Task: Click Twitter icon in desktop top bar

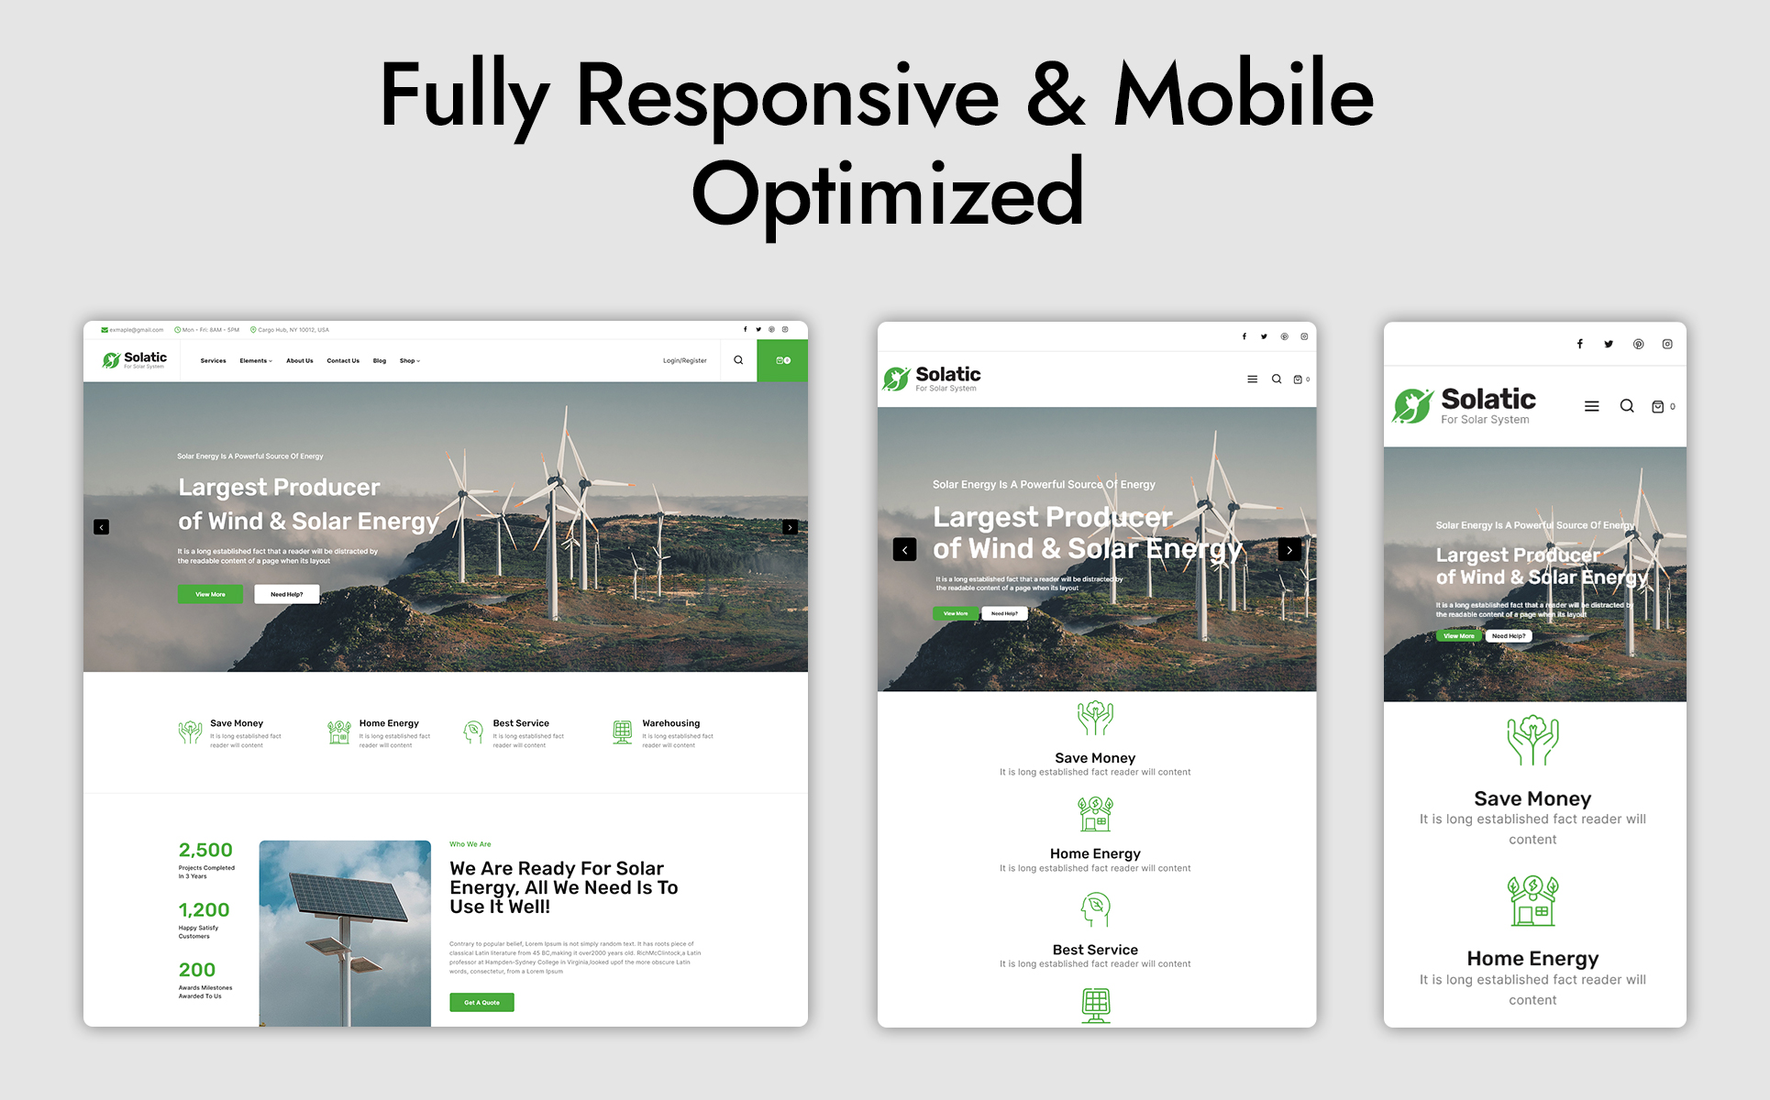Action: pos(758,329)
